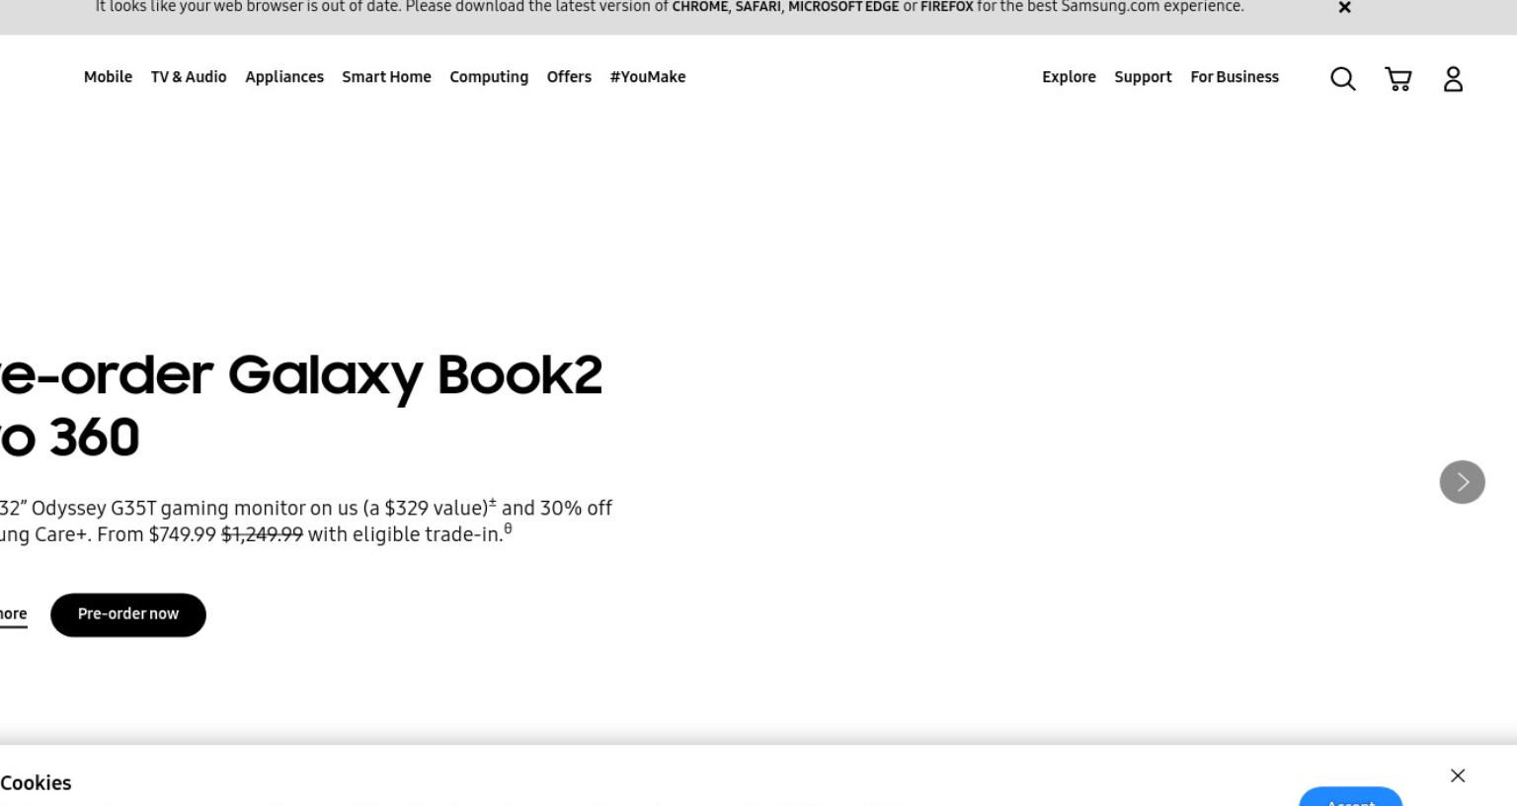Viewport: 1517px width, 806px height.
Task: Open the Offers menu
Action: pyautogui.click(x=569, y=77)
